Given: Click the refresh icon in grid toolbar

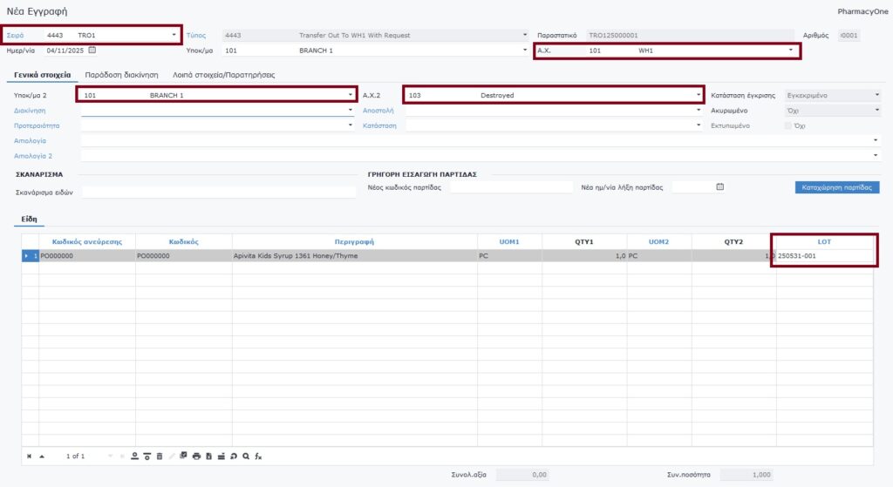Looking at the screenshot, I should (234, 456).
